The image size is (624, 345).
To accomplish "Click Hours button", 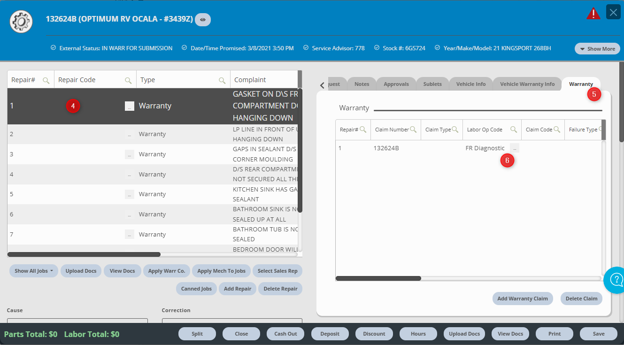I will click(418, 334).
